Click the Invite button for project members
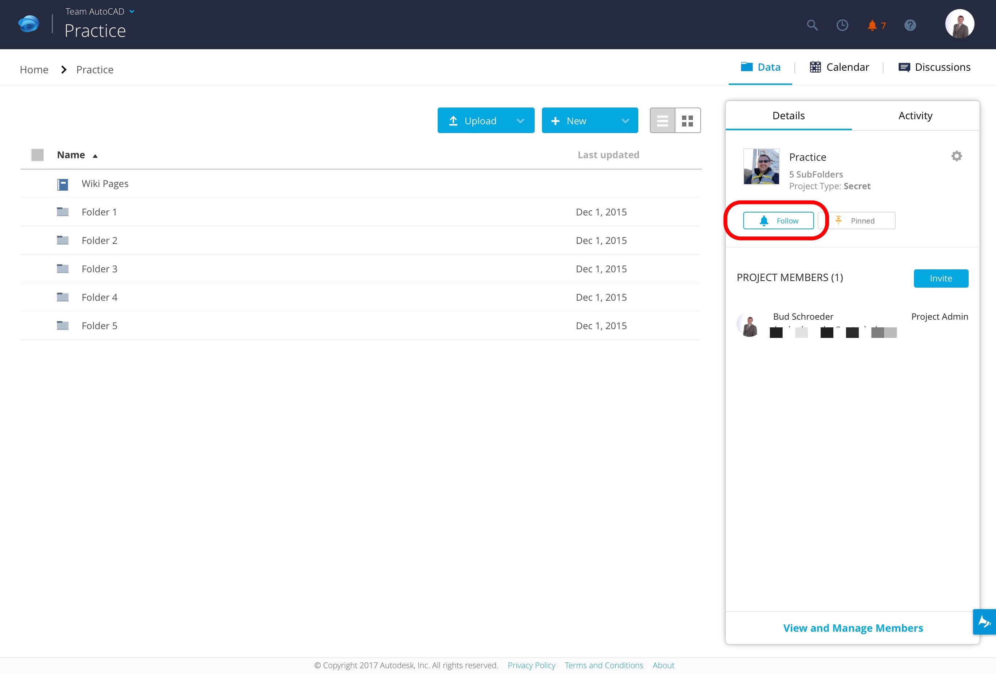The height and width of the screenshot is (674, 996). point(941,278)
